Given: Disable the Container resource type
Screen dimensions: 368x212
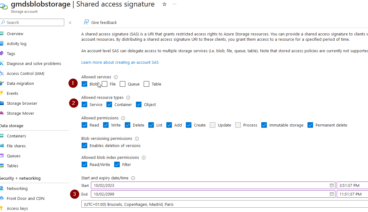Looking at the screenshot, I should tap(109, 104).
